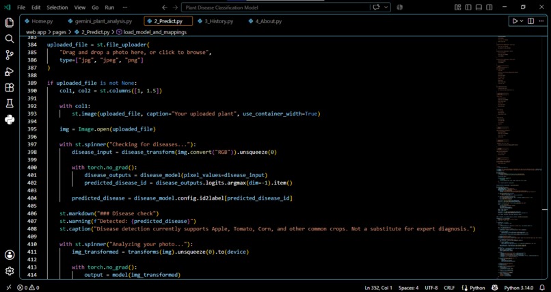
Task: Open the File menu
Action: point(21,8)
